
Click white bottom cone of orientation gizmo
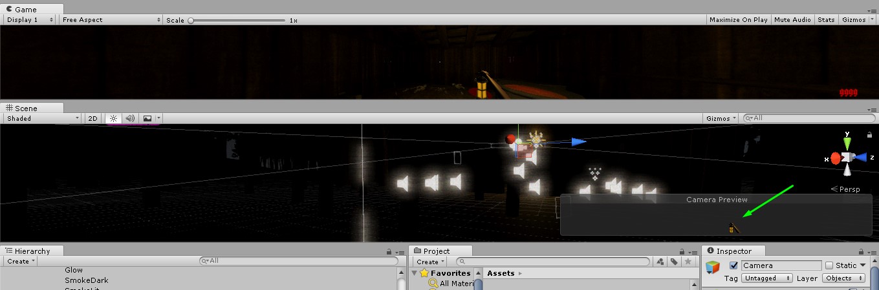pos(847,171)
